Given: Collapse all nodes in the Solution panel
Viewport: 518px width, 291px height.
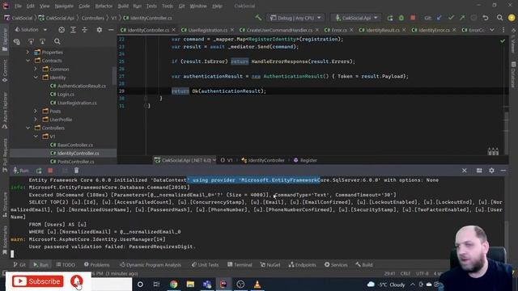Looking at the screenshot, I should (84, 30).
